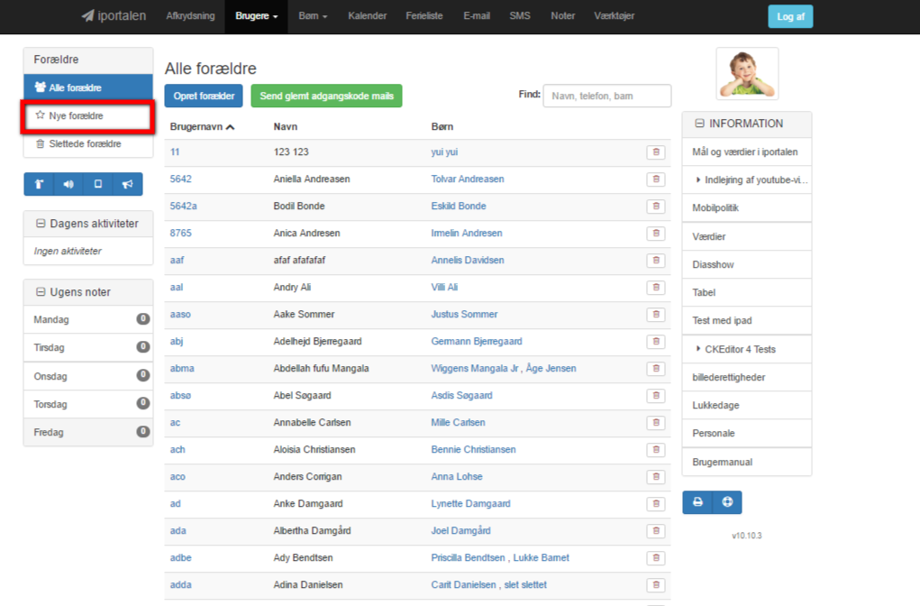Click Send glemt adgangskode mails button
The height and width of the screenshot is (606, 920).
tap(327, 96)
